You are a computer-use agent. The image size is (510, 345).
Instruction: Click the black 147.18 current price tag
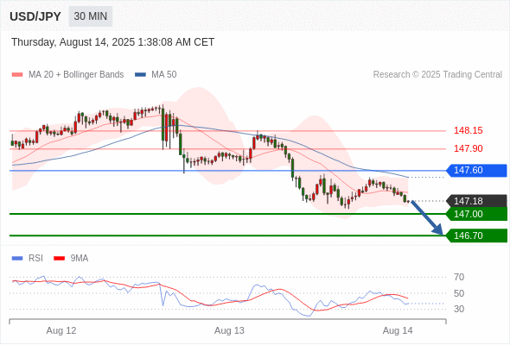476,201
